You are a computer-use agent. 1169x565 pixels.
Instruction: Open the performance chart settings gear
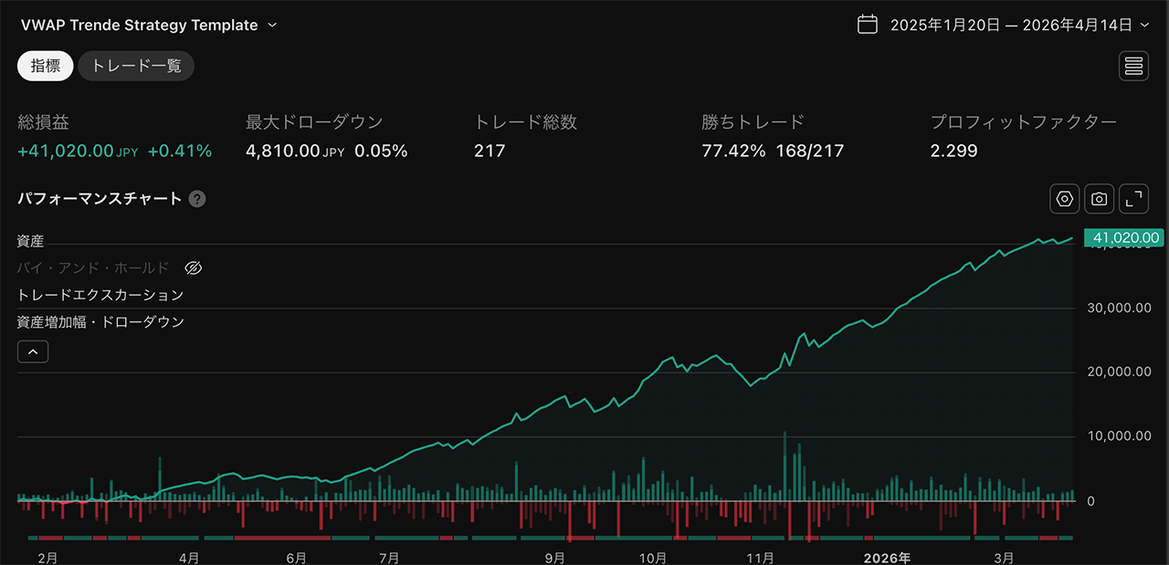[1064, 198]
